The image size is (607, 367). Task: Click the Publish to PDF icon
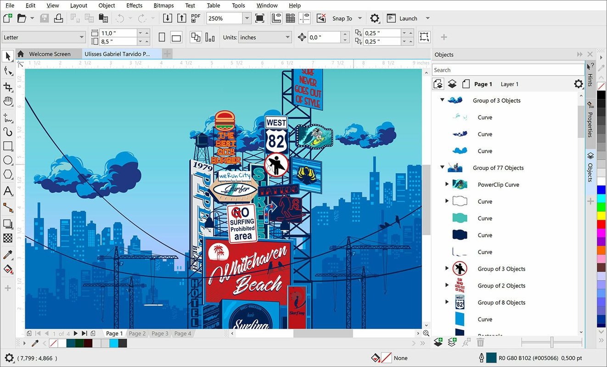[x=195, y=18]
